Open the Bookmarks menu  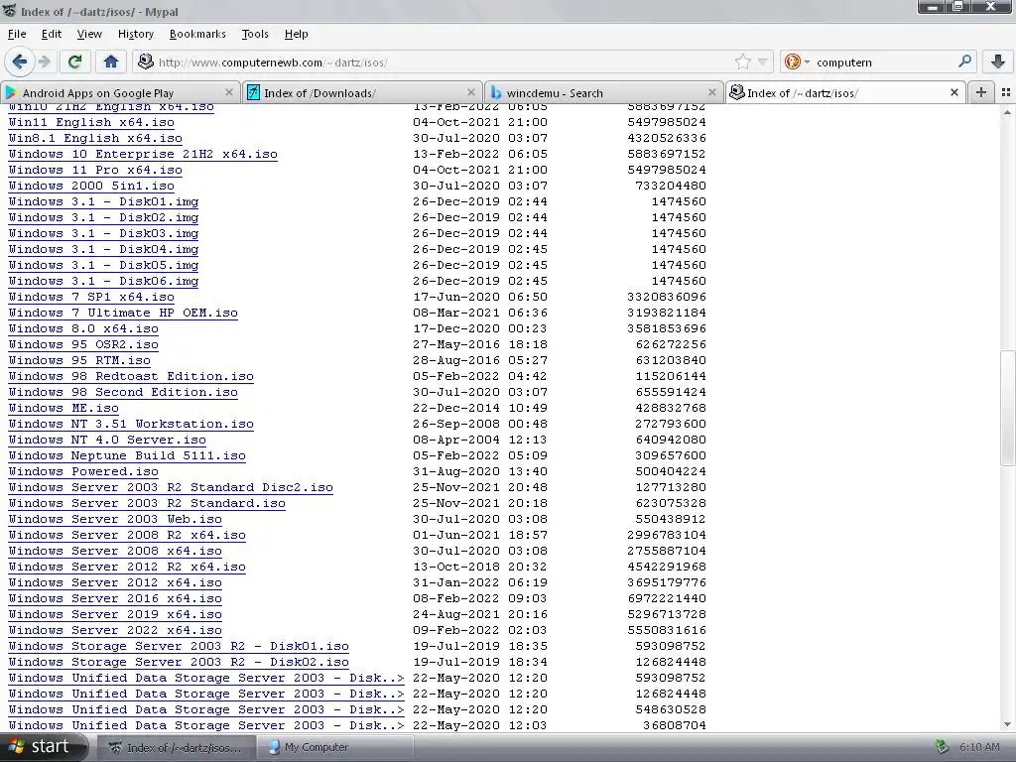point(197,34)
